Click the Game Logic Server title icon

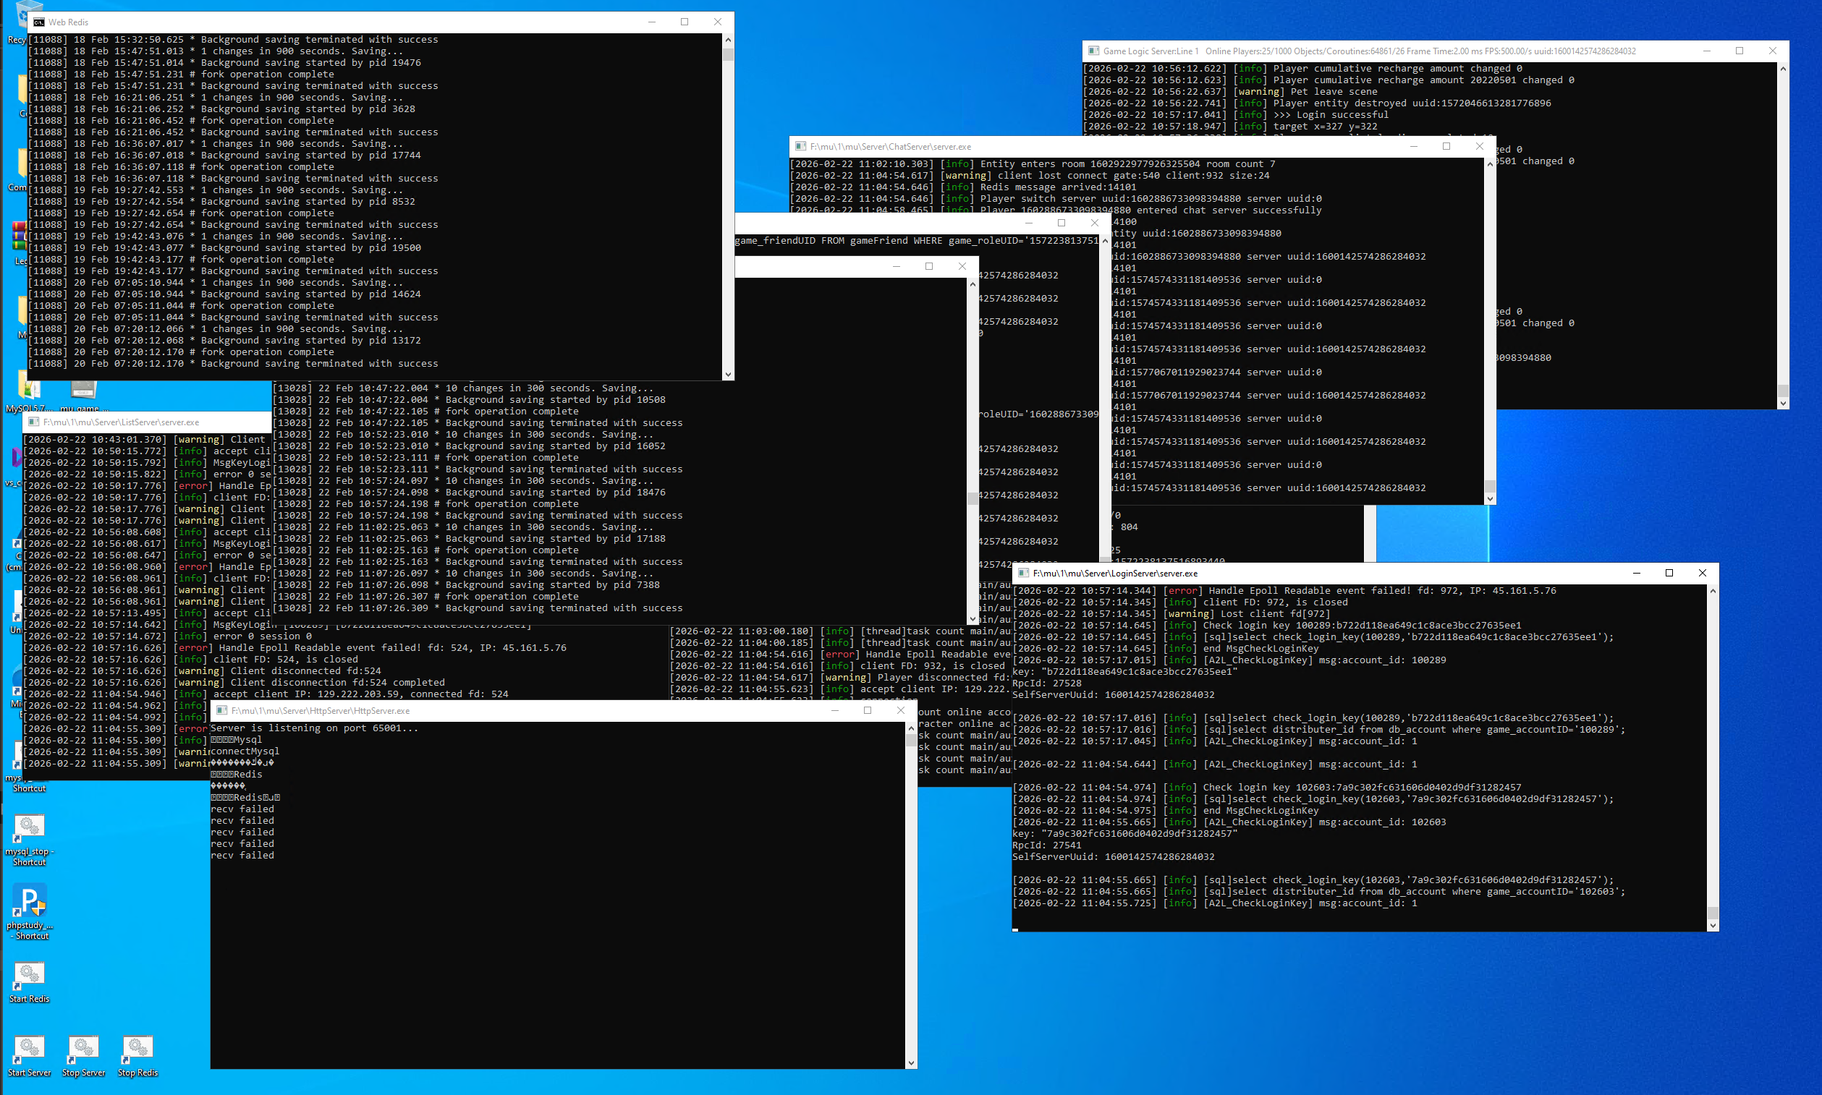(x=1093, y=51)
